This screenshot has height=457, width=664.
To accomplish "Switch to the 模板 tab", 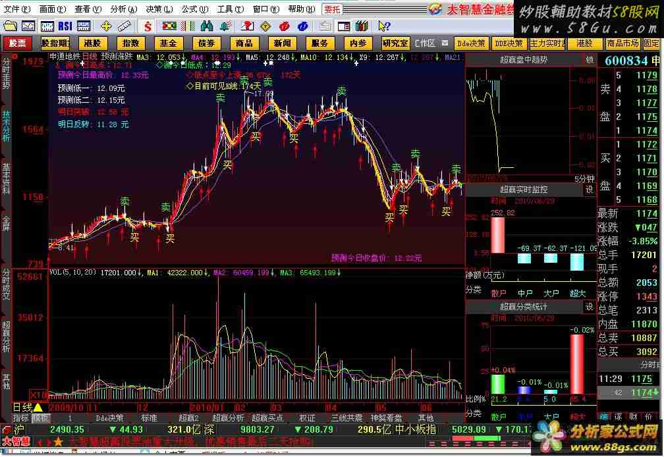I will [41, 418].
